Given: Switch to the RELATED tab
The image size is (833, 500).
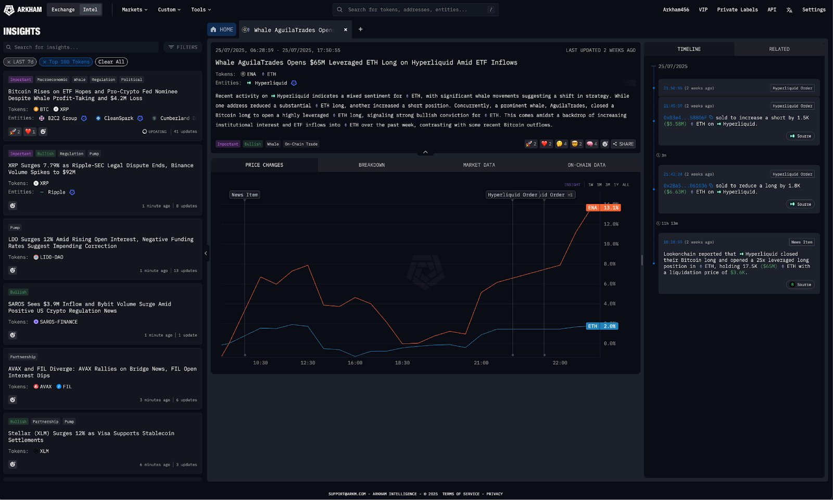Looking at the screenshot, I should point(779,49).
